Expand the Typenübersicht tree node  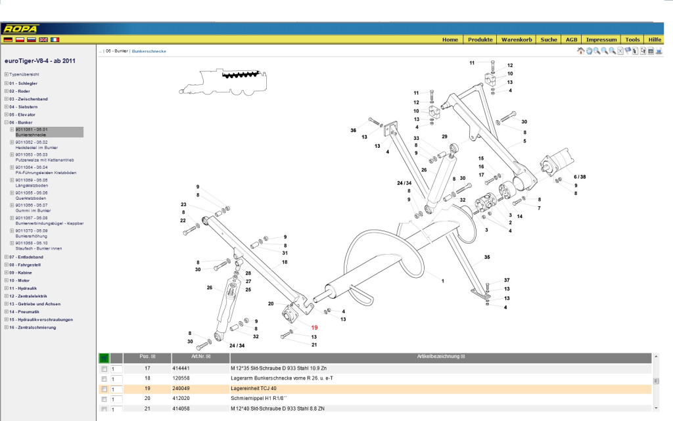(7, 74)
